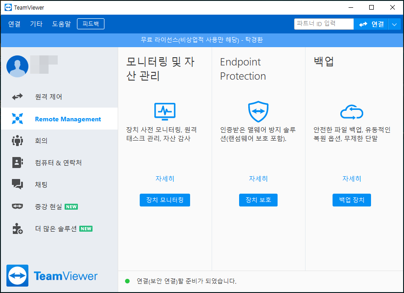Click the 채팅 speech bubbles icon

click(x=17, y=184)
